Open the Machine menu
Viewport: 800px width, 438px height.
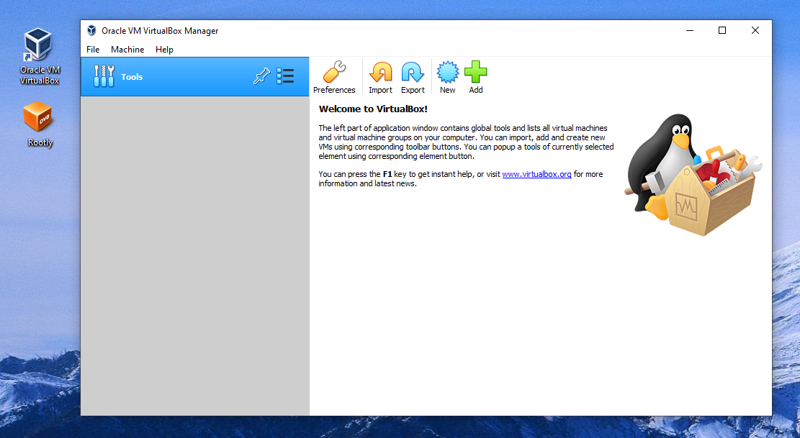coord(127,49)
